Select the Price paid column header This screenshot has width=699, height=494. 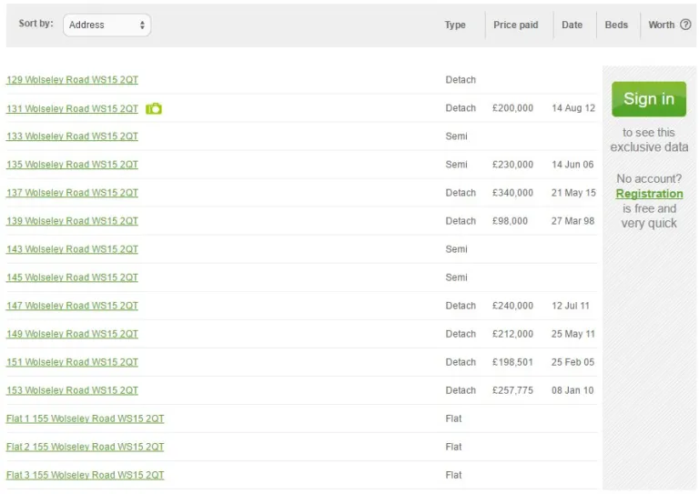pos(515,25)
